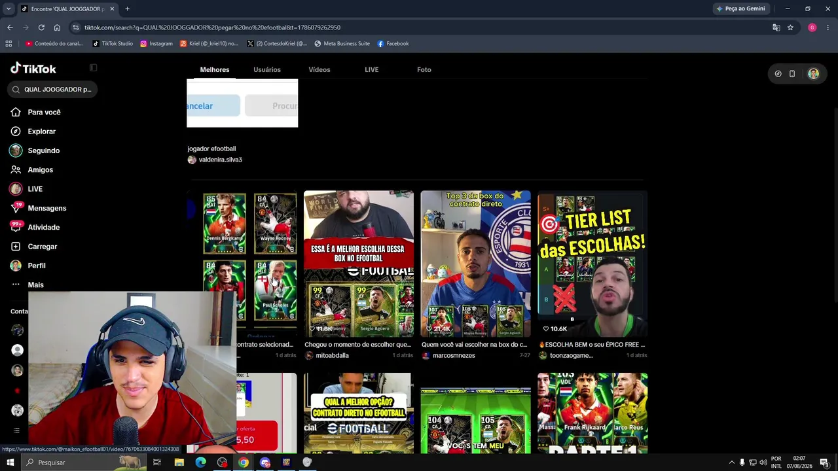
Task: Show hidden system tray icons
Action: (x=731, y=462)
